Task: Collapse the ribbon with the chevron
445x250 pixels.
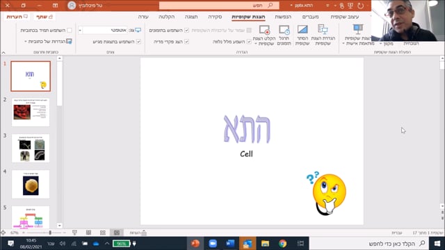Action: 3,53
